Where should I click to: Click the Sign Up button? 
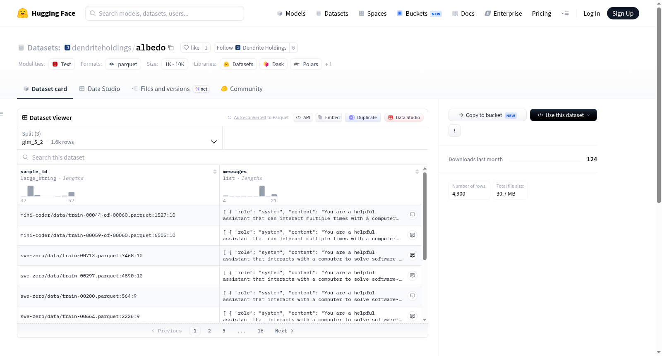623,13
